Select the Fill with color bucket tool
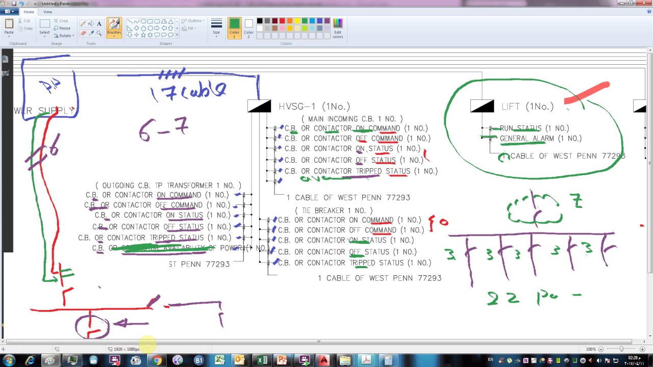 click(91, 23)
